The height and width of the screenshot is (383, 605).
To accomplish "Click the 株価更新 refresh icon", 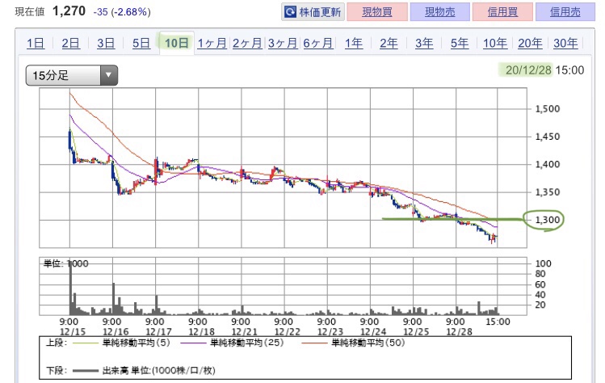I will (x=290, y=12).
